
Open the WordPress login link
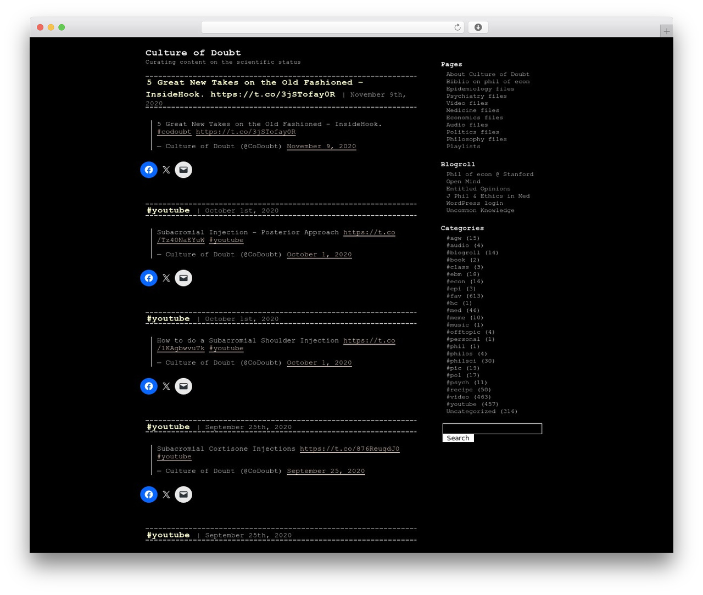(x=475, y=203)
